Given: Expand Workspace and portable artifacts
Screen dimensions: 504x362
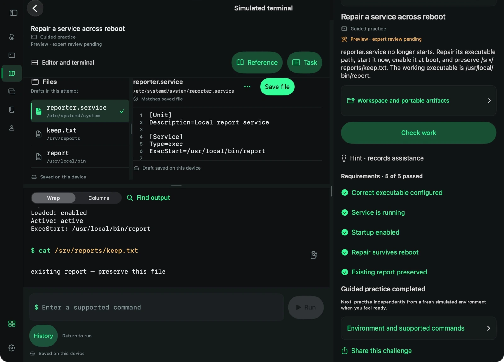Looking at the screenshot, I should (418, 101).
